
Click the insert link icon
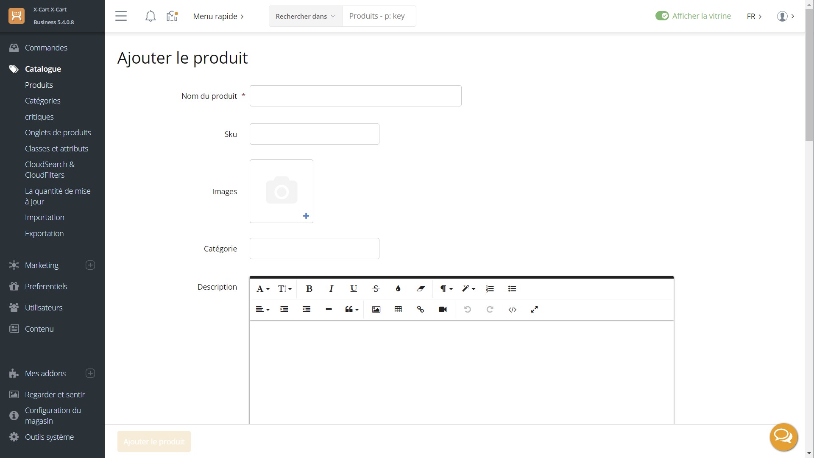421,310
